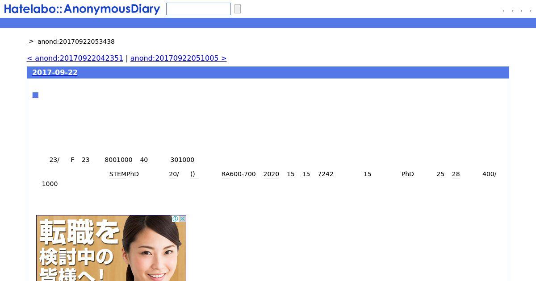Click the 'RA' keyword link

(226, 174)
